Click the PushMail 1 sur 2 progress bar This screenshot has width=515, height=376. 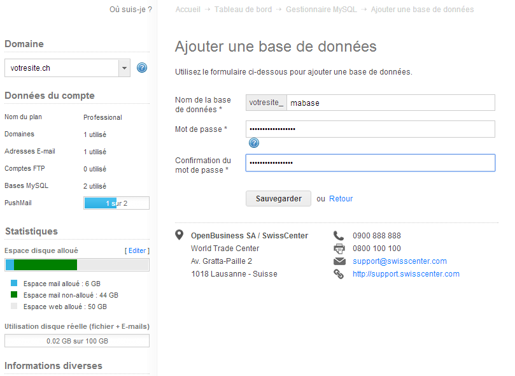pyautogui.click(x=116, y=203)
